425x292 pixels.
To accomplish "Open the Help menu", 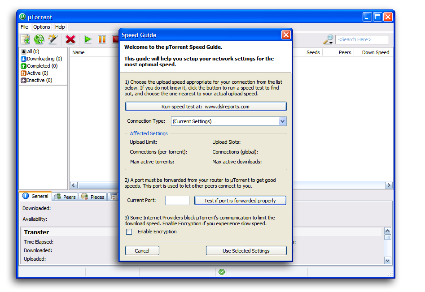I will [x=60, y=27].
